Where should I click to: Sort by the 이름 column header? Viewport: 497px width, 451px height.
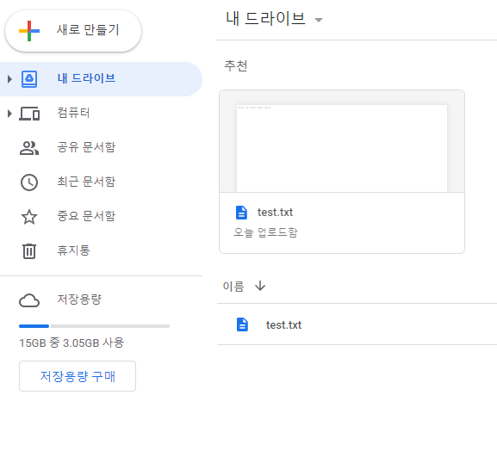[x=233, y=287]
